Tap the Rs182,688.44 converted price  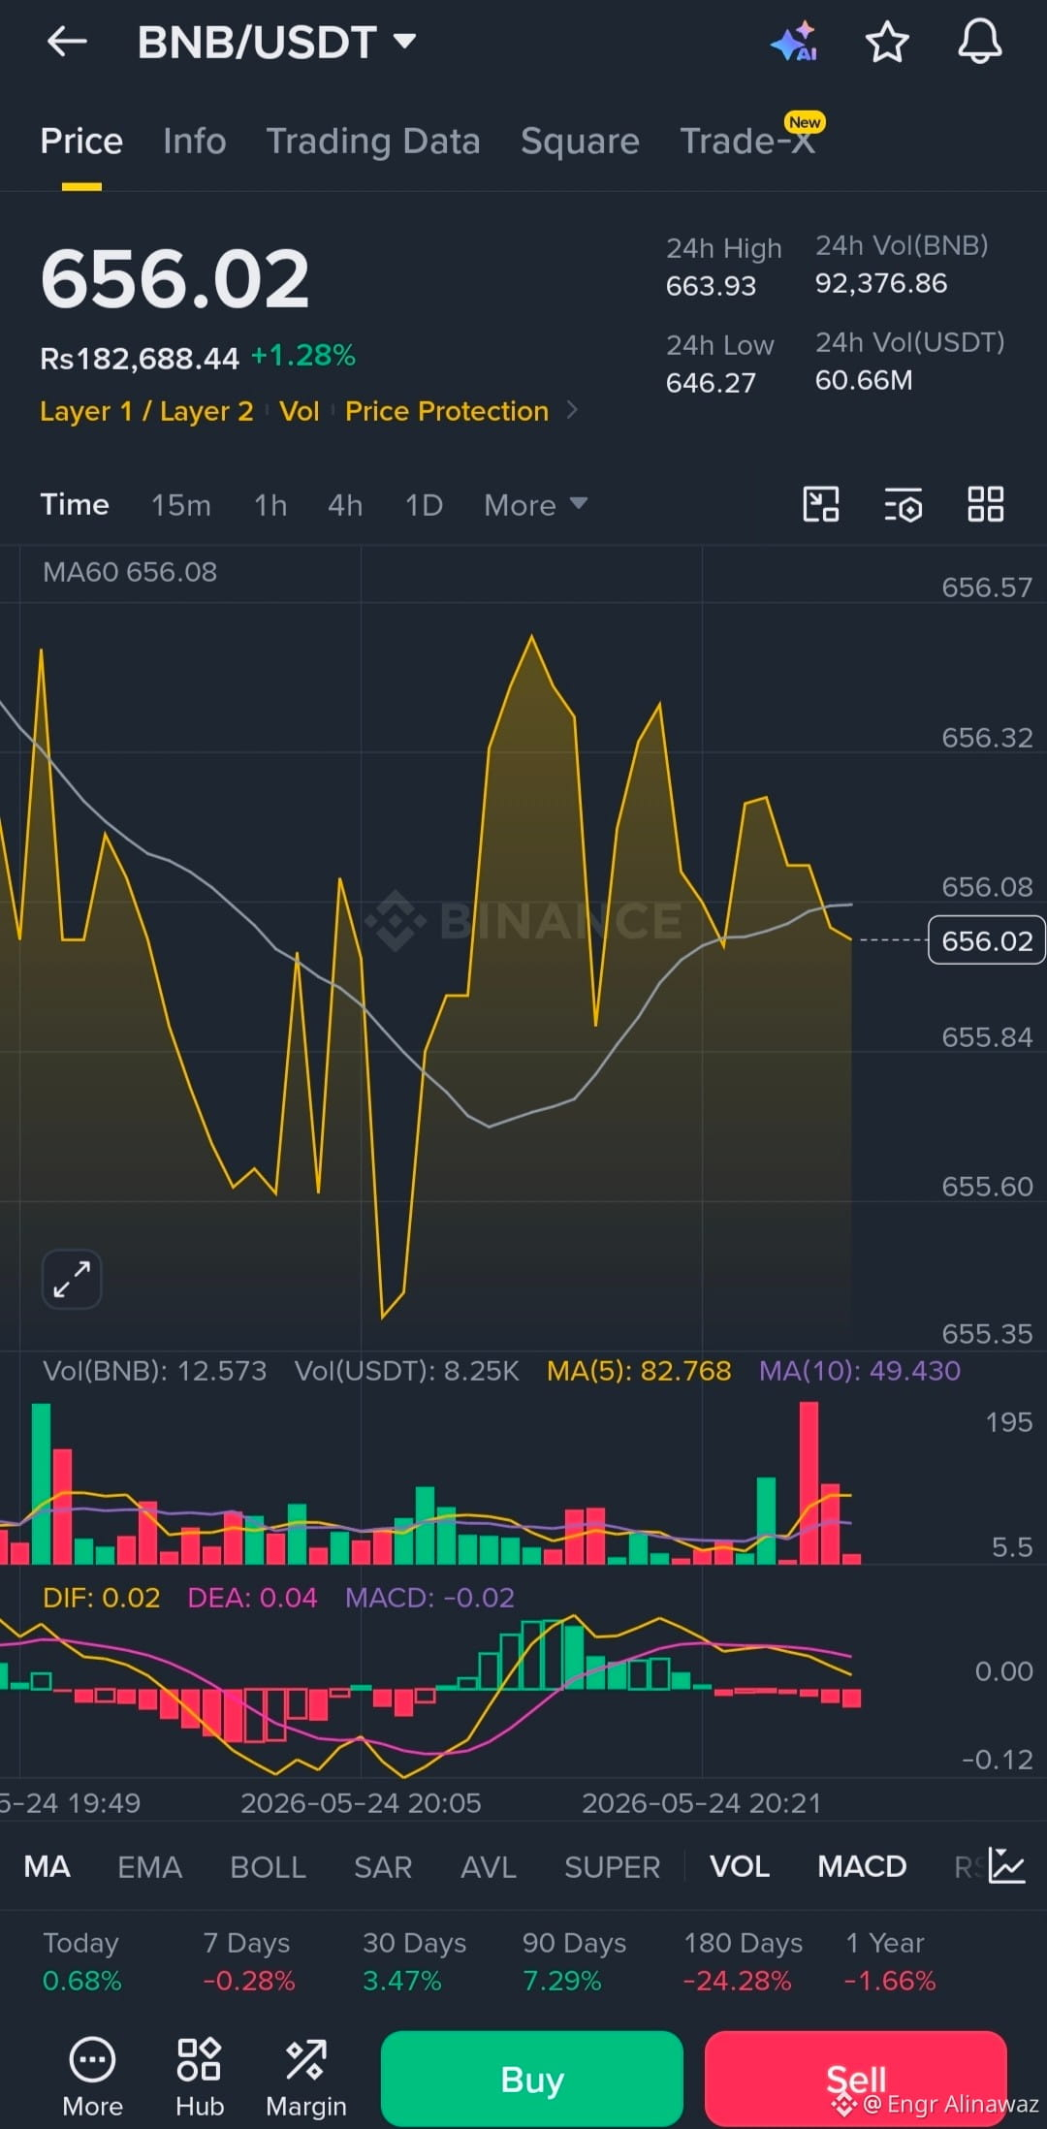(140, 359)
